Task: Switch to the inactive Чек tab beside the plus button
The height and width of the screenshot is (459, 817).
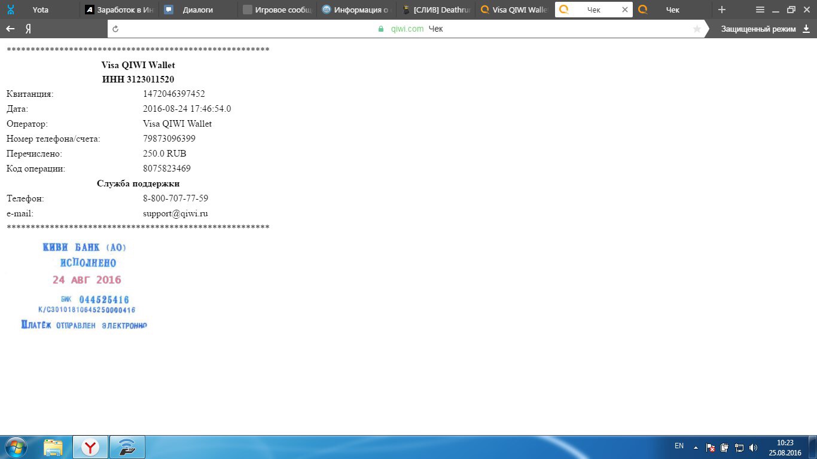Action: click(x=672, y=10)
